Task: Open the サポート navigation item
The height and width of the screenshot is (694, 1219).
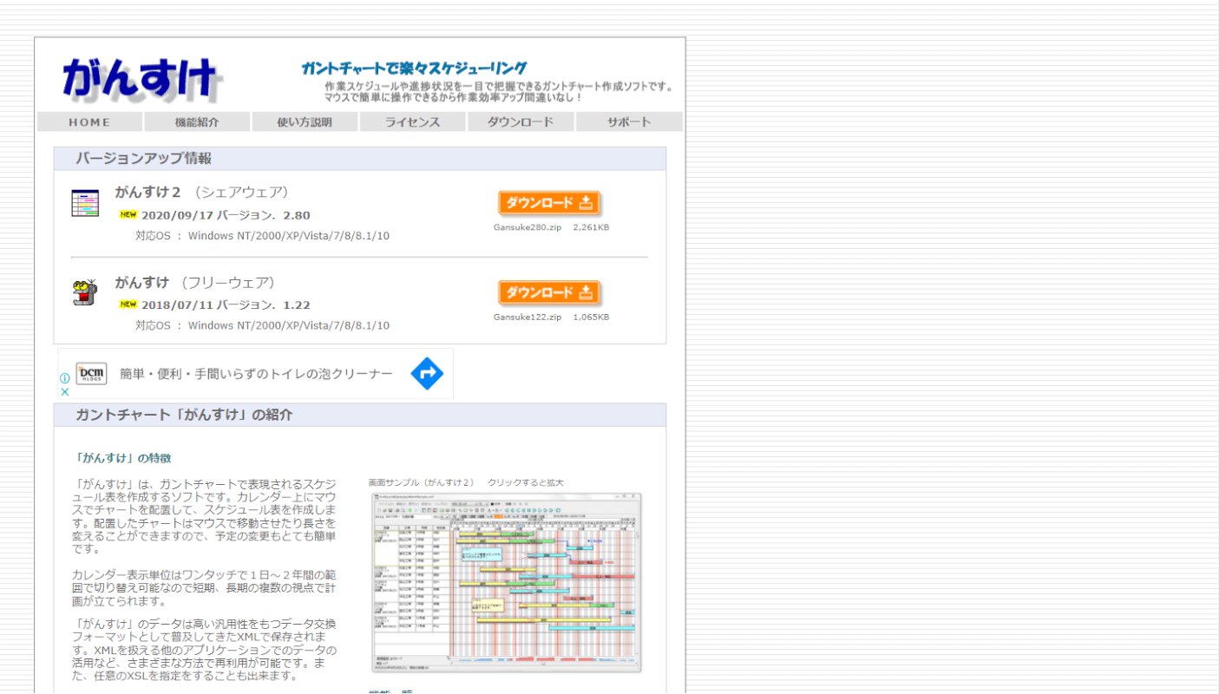Action: point(628,122)
